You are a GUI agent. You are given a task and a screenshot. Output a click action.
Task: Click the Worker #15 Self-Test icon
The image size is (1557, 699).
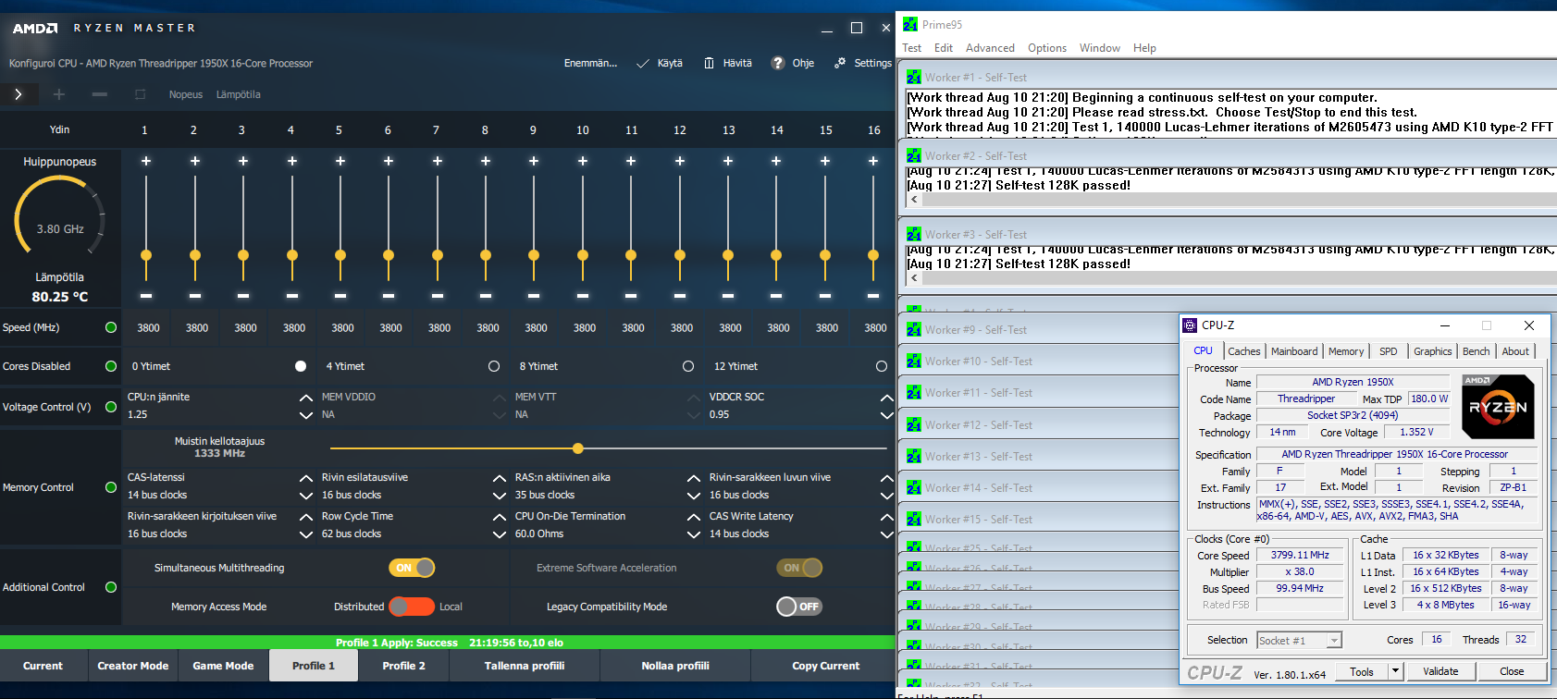click(x=914, y=519)
